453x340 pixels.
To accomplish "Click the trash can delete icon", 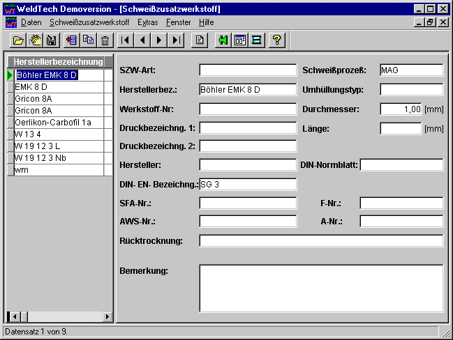I will click(105, 40).
